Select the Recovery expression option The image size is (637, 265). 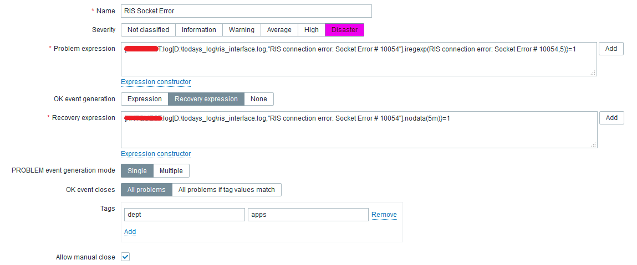(x=206, y=99)
